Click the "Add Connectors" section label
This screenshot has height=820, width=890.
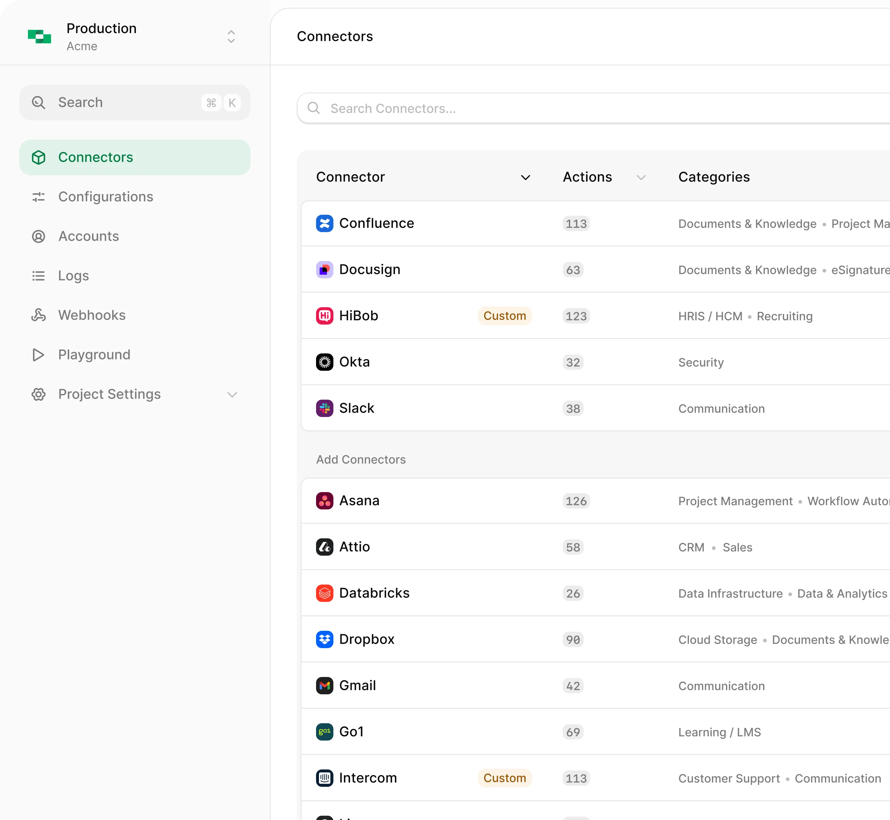[361, 459]
